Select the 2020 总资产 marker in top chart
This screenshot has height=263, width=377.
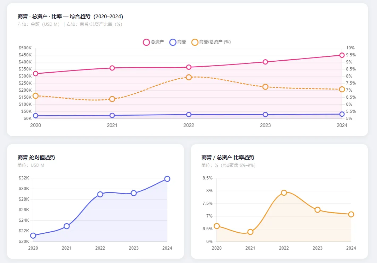click(35, 74)
